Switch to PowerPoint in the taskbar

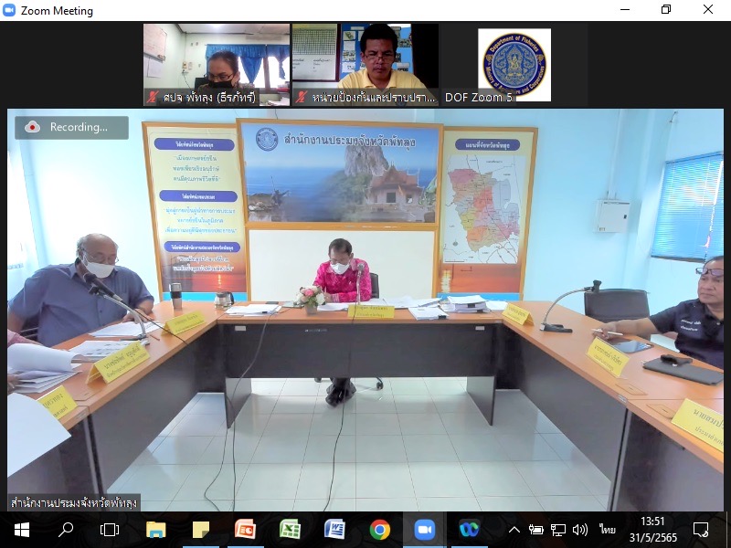[x=245, y=529]
